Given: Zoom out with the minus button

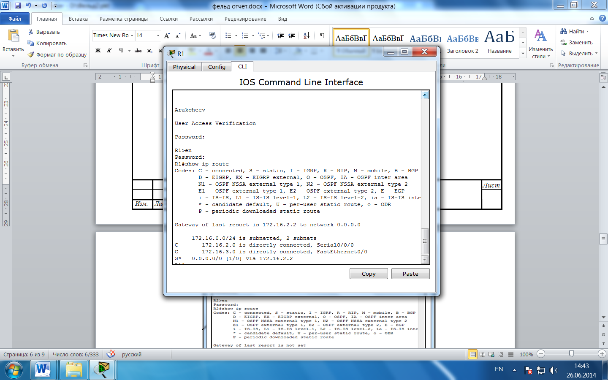Looking at the screenshot, I should click(541, 354).
